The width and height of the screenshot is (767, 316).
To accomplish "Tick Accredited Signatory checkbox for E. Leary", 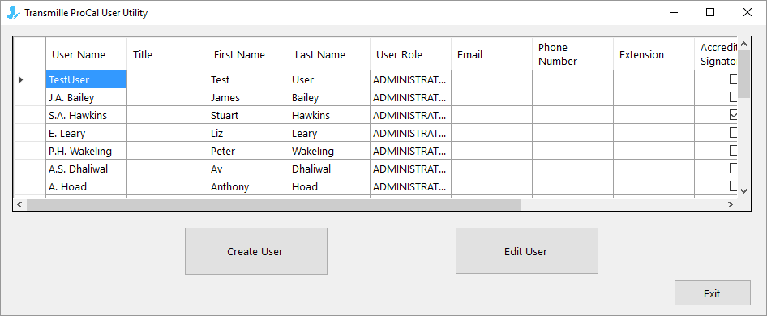I will pos(733,133).
